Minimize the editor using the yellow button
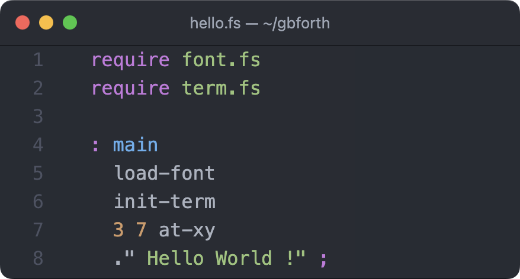This screenshot has width=520, height=279. point(46,23)
